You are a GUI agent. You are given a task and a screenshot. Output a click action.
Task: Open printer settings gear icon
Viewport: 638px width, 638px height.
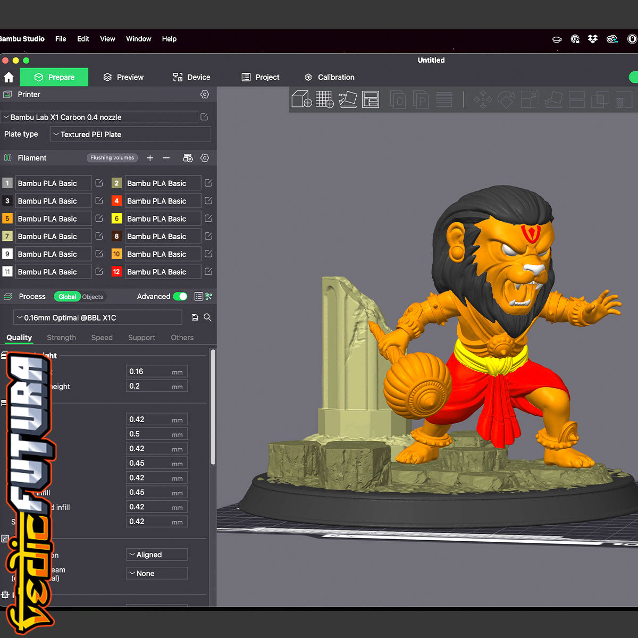point(205,95)
